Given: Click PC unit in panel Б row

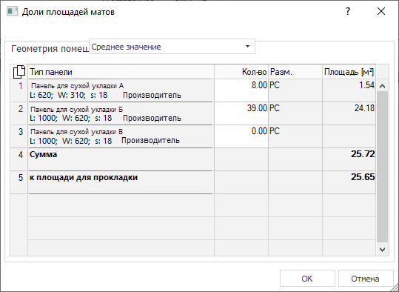Looking at the screenshot, I should (275, 108).
